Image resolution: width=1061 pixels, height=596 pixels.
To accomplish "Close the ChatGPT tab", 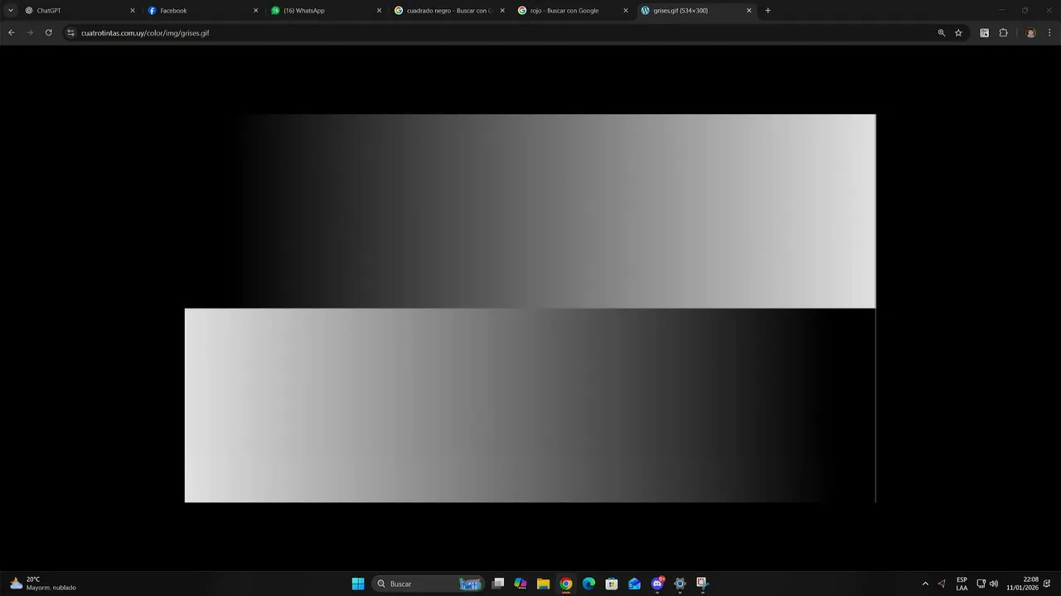I will [x=132, y=11].
